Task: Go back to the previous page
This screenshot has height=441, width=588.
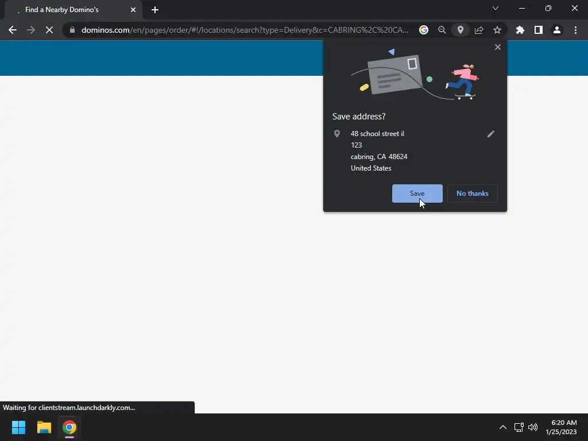Action: click(13, 30)
